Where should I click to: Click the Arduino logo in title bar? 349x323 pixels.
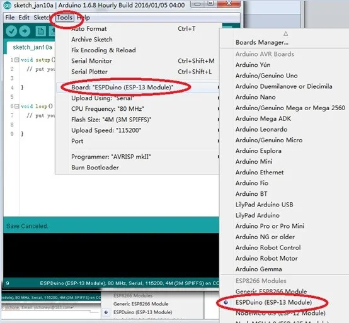click(x=7, y=5)
